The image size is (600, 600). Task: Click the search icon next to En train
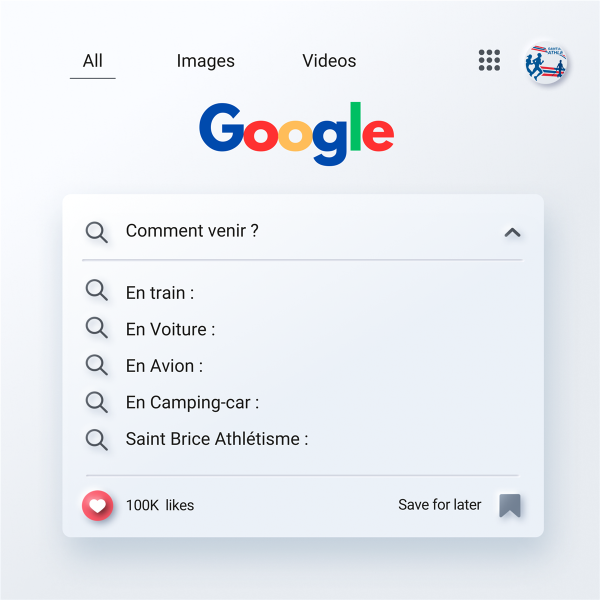(96, 290)
